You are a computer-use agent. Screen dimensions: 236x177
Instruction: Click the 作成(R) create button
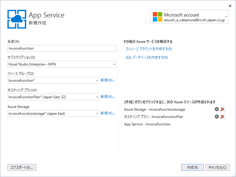pyautogui.click(x=192, y=167)
